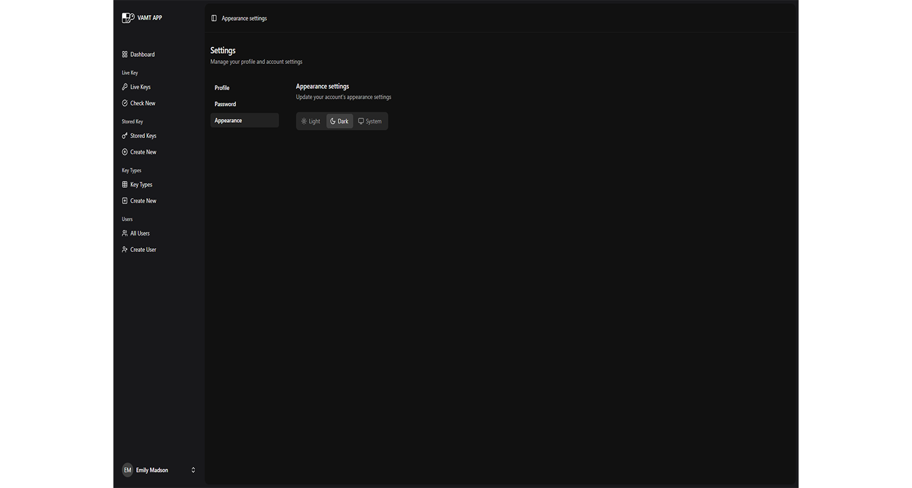Click the VAMT APP logo icon

click(128, 18)
